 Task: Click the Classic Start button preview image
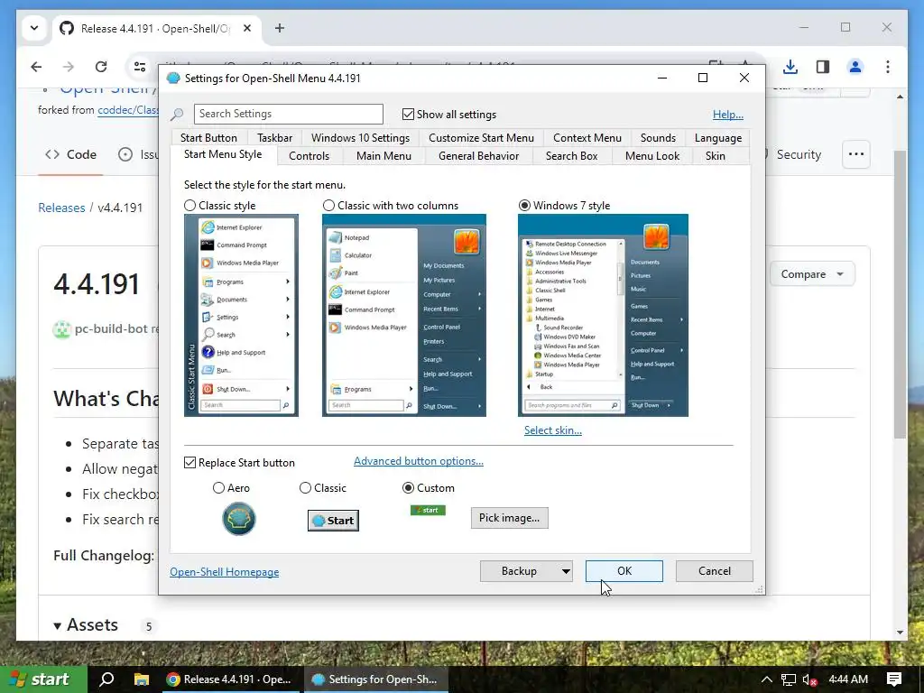tap(333, 521)
